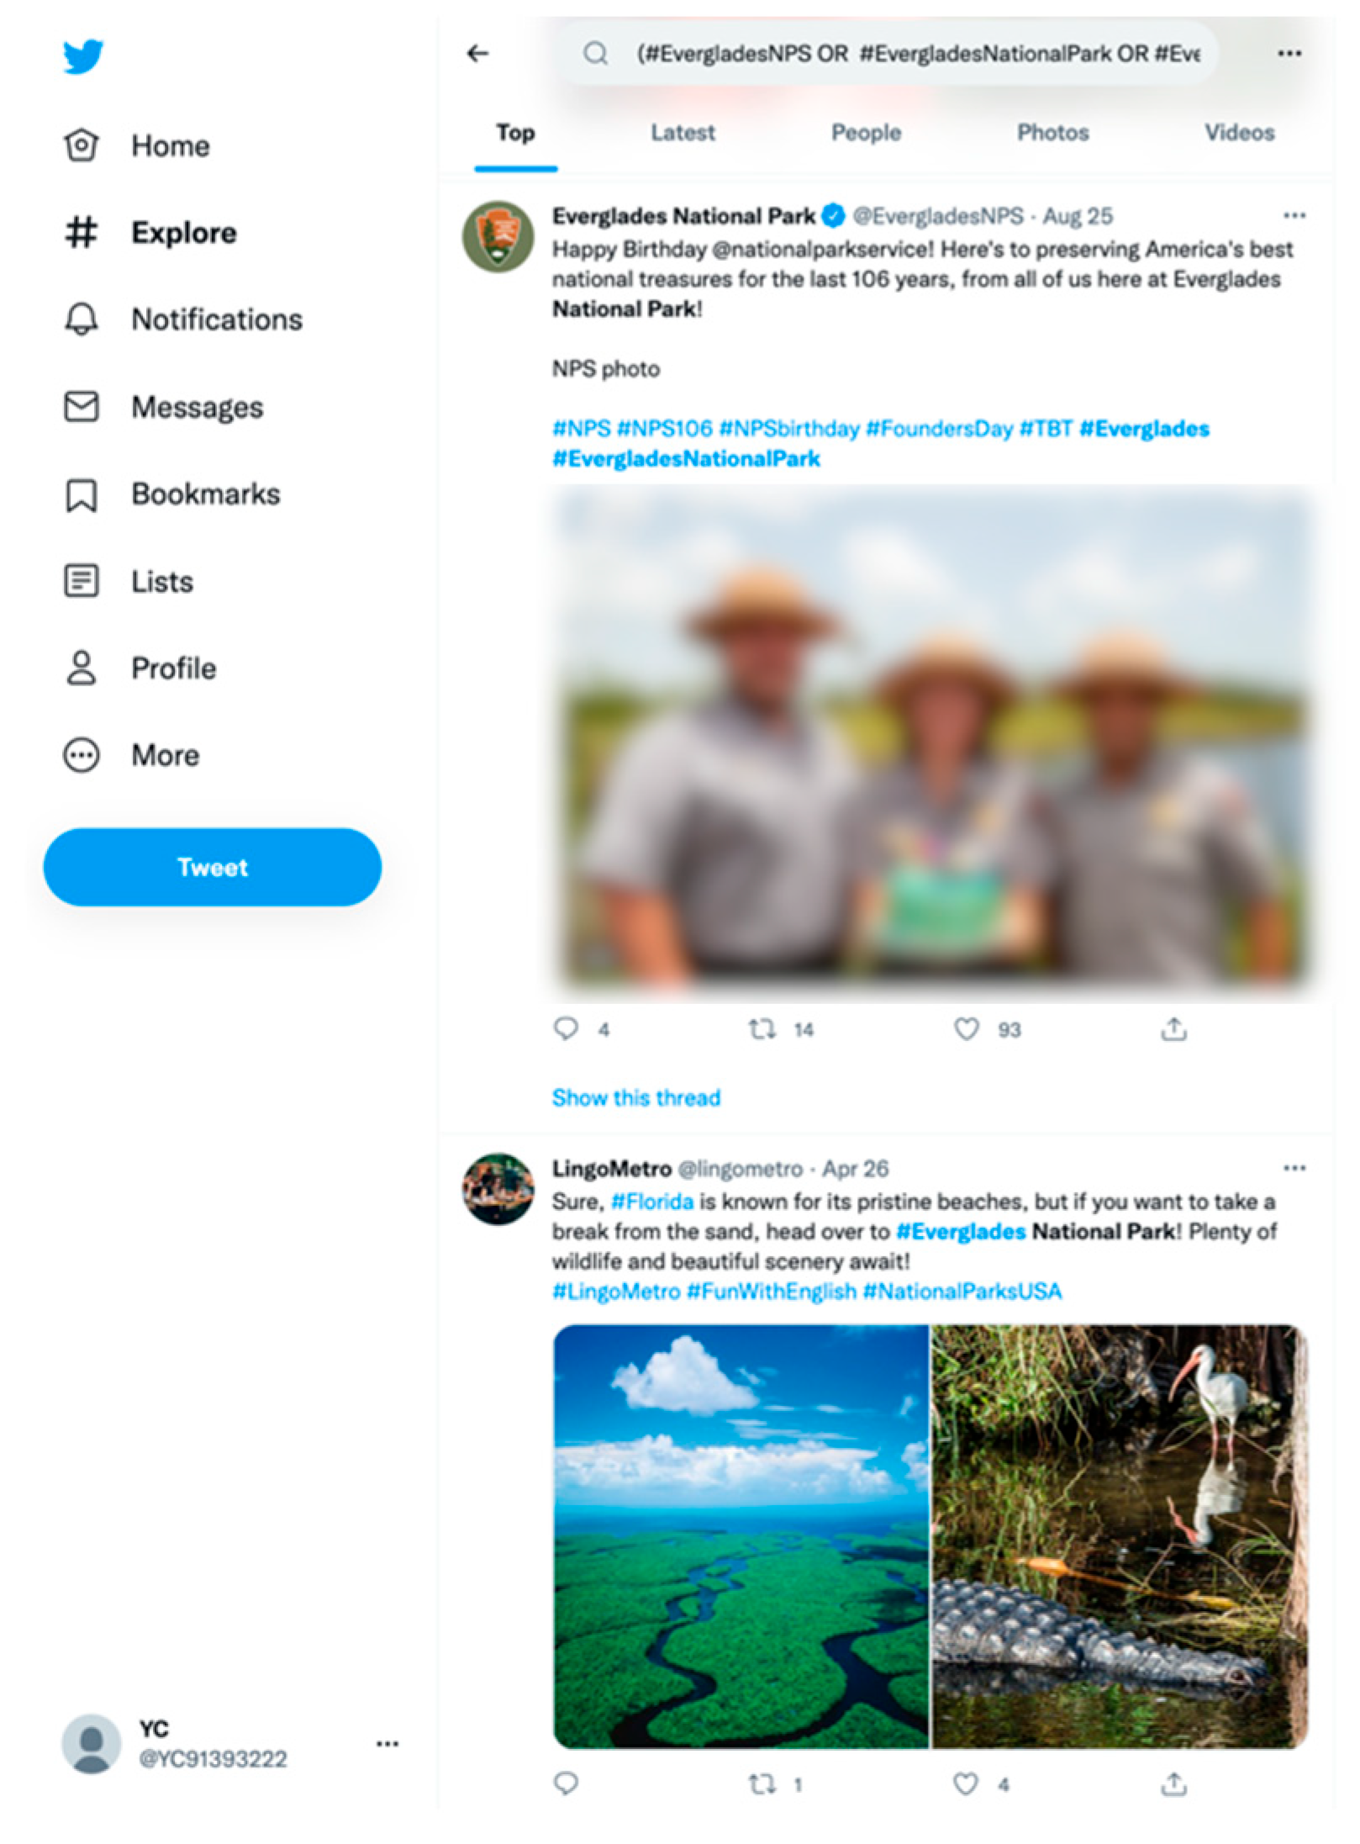Image resolution: width=1360 pixels, height=1844 pixels.
Task: Switch to the Photos tab
Action: (x=1052, y=133)
